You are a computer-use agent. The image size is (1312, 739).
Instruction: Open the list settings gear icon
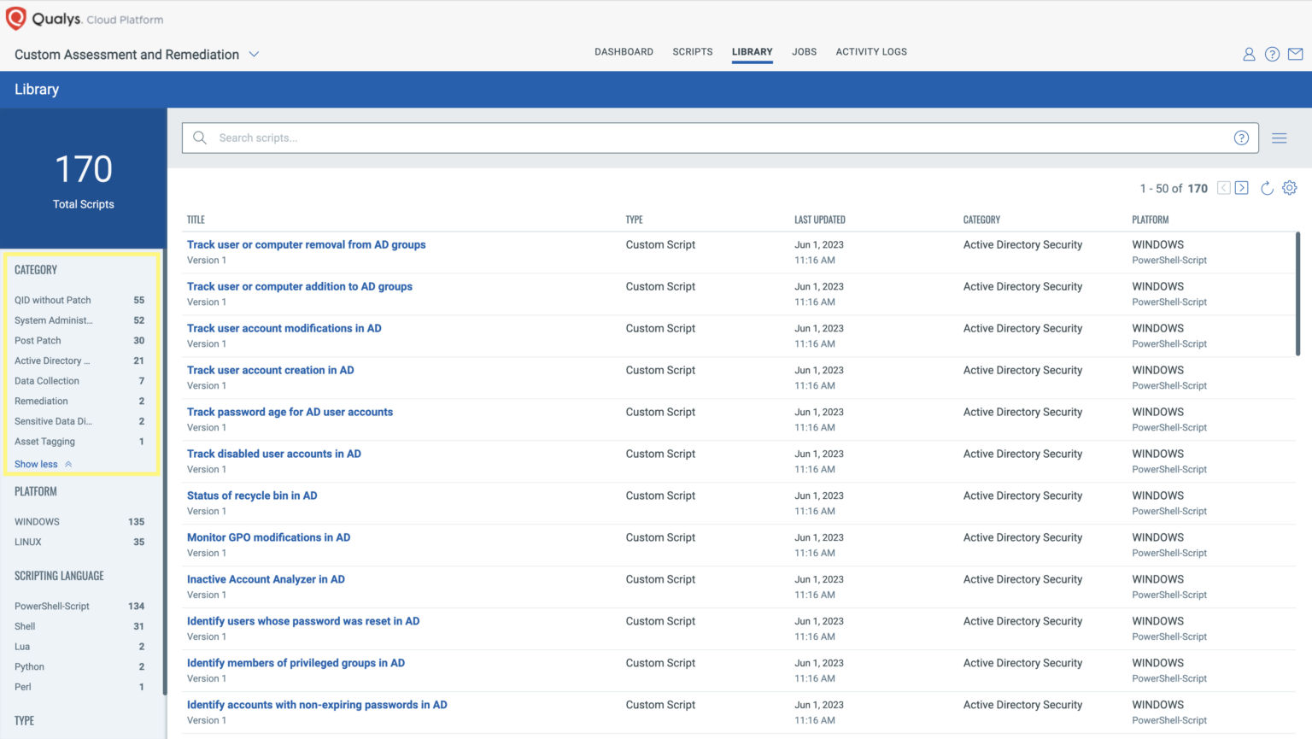tap(1290, 188)
